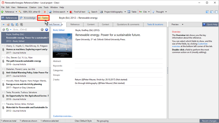The image size is (219, 123).
Task: Select the Homes as machines reference
Action: tap(25, 49)
